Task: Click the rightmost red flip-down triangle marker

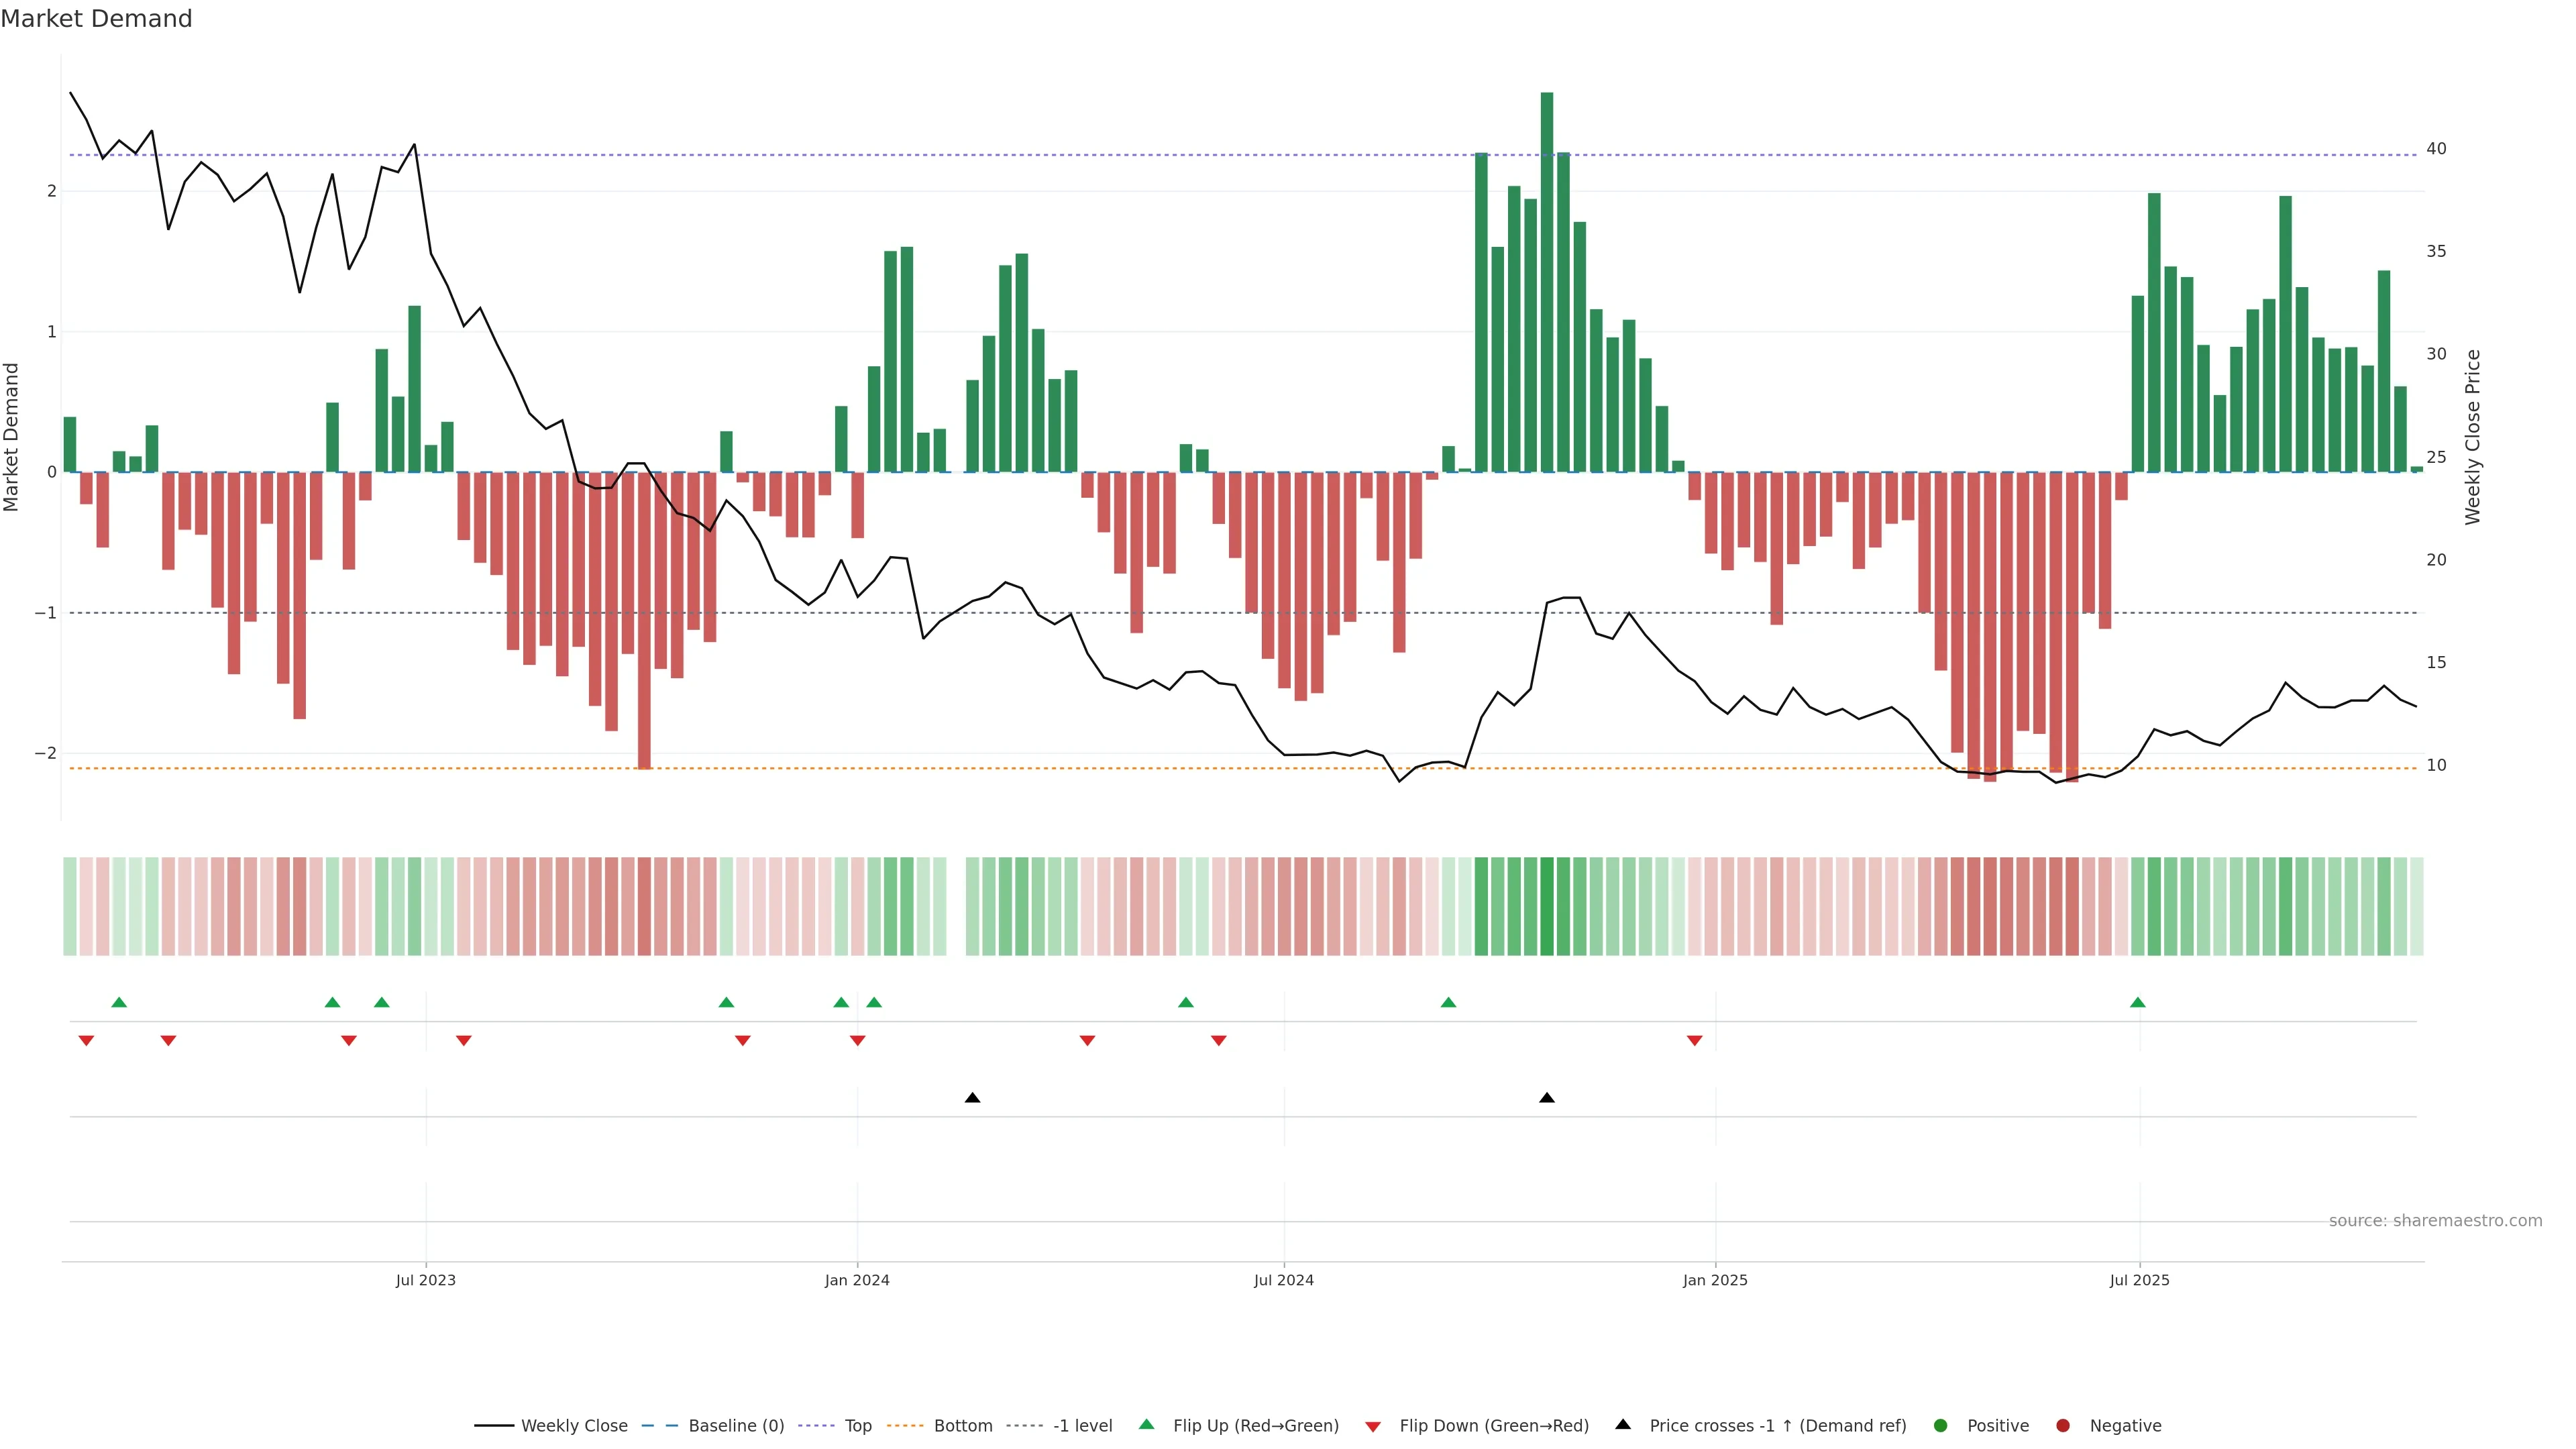Action: (1694, 1041)
